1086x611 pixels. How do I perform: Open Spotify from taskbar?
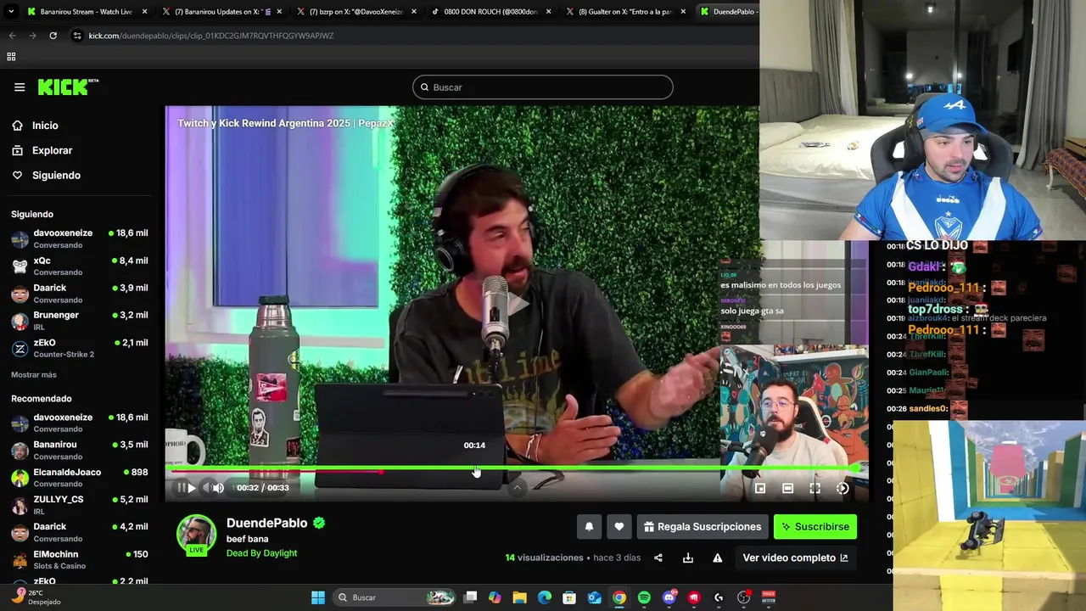(x=644, y=597)
